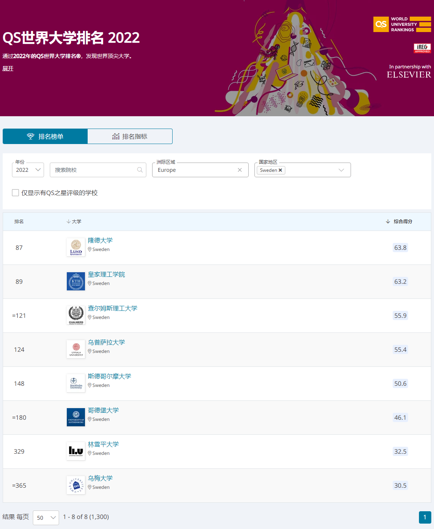Click rank 87 cell
Screen dimensions: 434x529
(19, 248)
